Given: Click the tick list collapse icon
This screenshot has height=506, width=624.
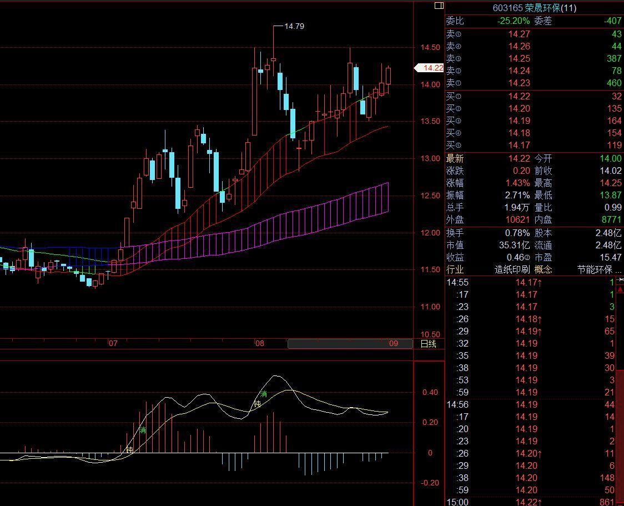Looking at the screenshot, I should tap(621, 281).
